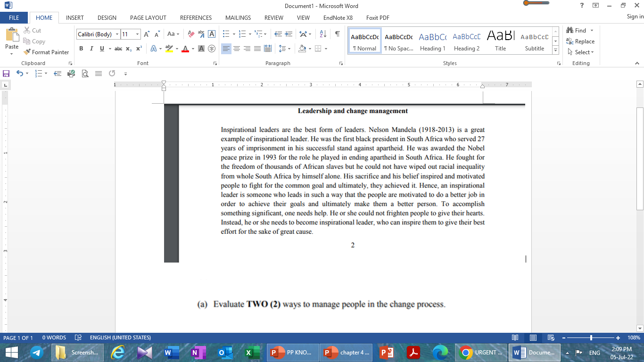644x362 pixels.
Task: Toggle bold formatting
Action: [81, 49]
